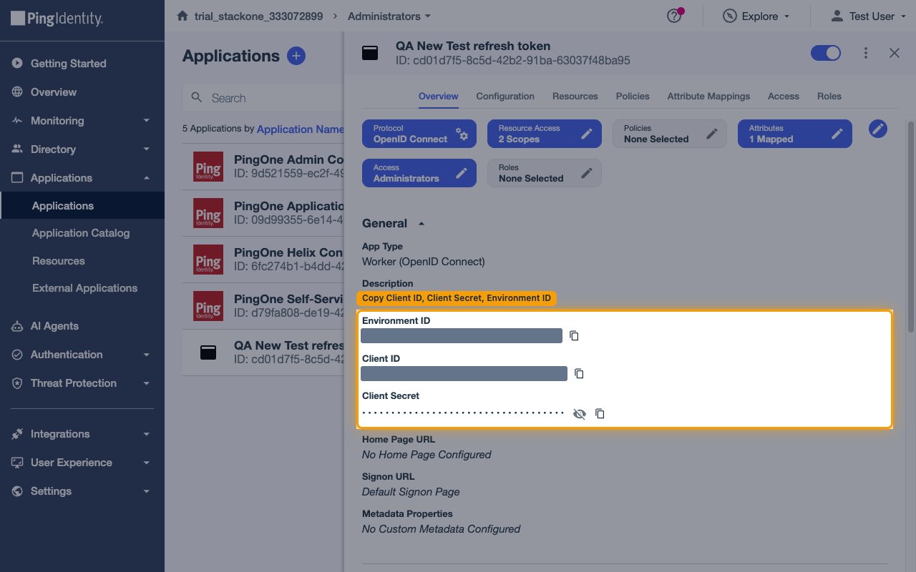
Task: Open Getting Started in sidebar
Action: pos(82,63)
